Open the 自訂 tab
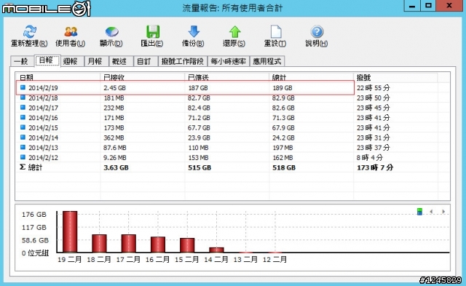Viewport: 466px width, 286px height. pyautogui.click(x=146, y=61)
